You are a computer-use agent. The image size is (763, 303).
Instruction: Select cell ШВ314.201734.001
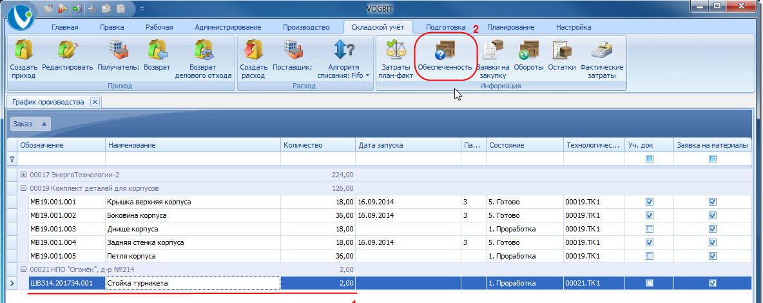pos(66,283)
